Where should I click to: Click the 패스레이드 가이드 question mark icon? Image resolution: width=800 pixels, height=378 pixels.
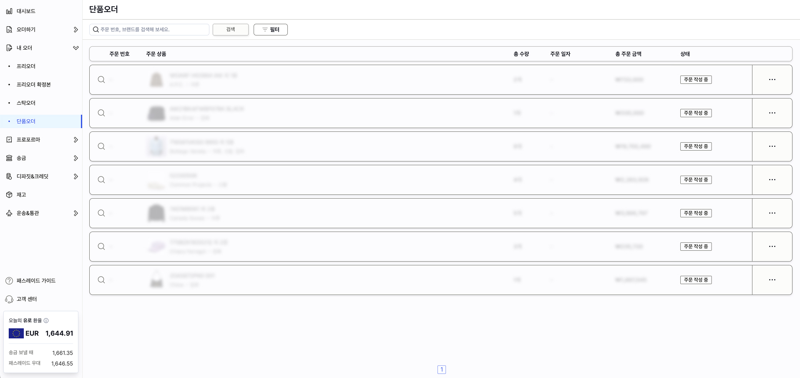coord(9,281)
